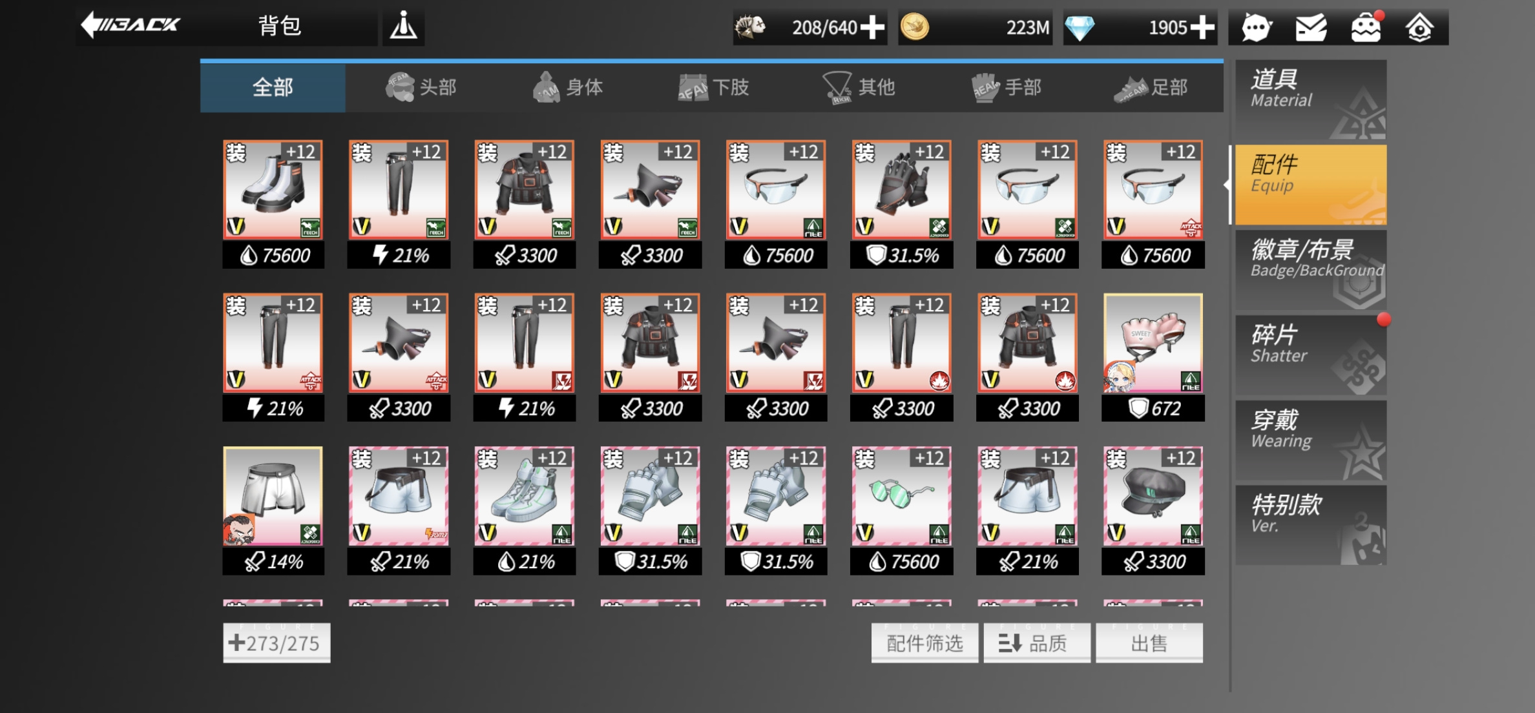
Task: Open the chat bubble icon
Action: [1256, 27]
